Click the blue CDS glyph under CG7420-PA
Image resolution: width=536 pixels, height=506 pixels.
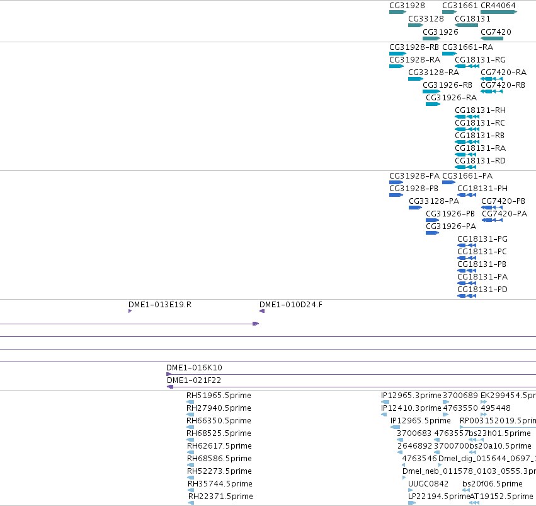tap(492, 220)
